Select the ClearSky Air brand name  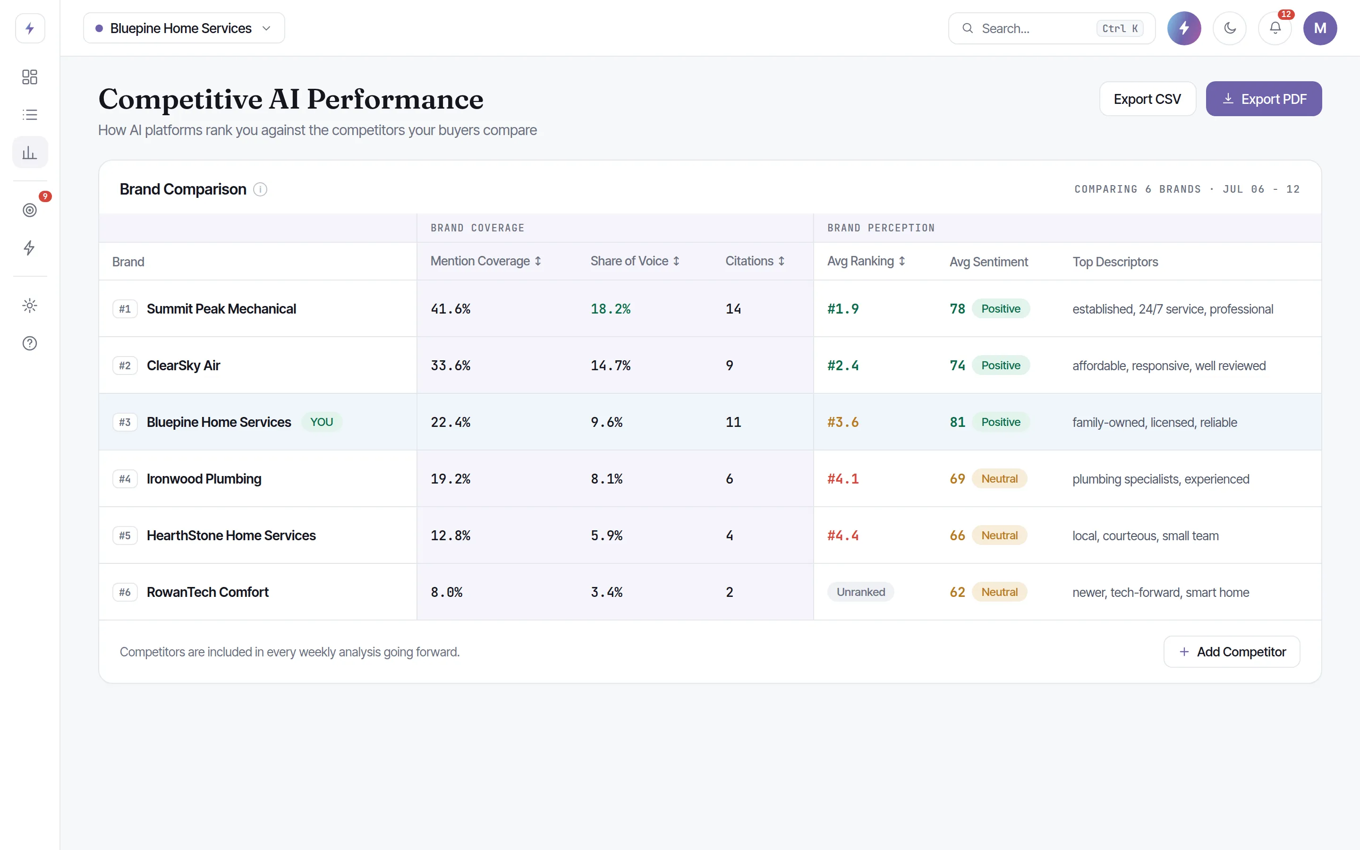coord(183,365)
